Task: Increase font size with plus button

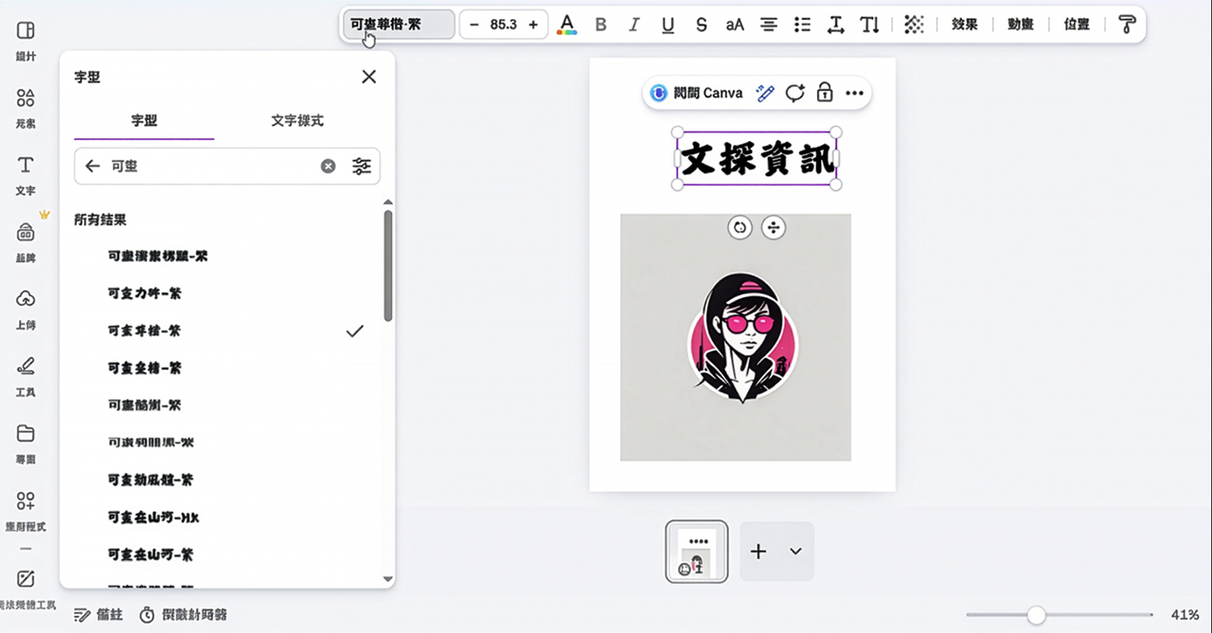Action: pos(533,25)
